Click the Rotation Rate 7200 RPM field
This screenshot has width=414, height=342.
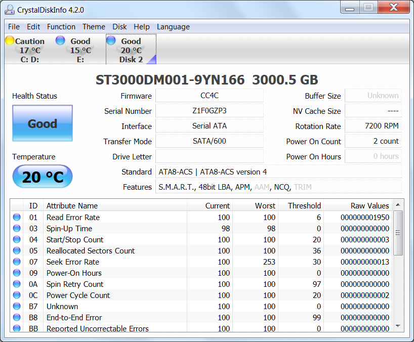tap(374, 126)
